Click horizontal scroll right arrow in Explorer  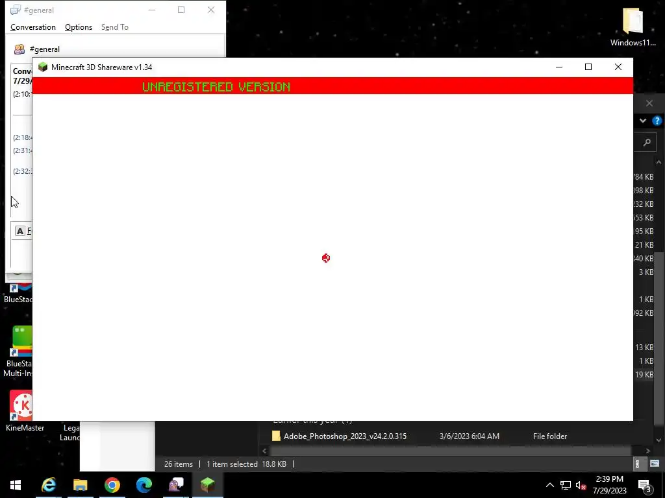pyautogui.click(x=647, y=451)
